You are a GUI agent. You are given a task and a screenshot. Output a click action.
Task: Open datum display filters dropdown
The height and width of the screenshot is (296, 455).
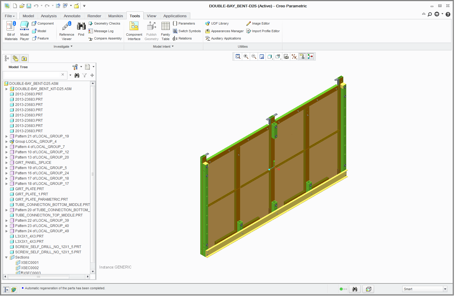tap(294, 56)
